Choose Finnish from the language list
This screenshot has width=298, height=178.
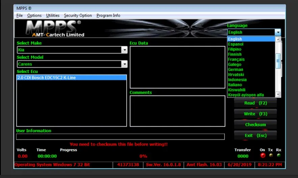click(x=251, y=54)
